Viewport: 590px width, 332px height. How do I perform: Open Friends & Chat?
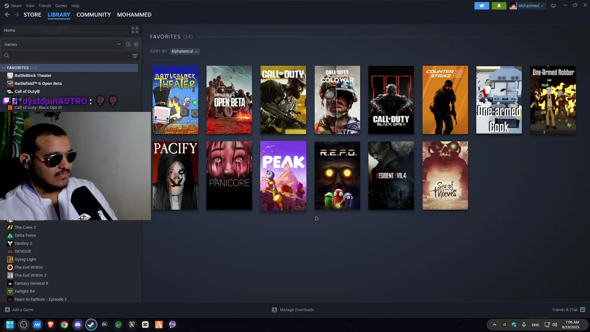pos(565,310)
